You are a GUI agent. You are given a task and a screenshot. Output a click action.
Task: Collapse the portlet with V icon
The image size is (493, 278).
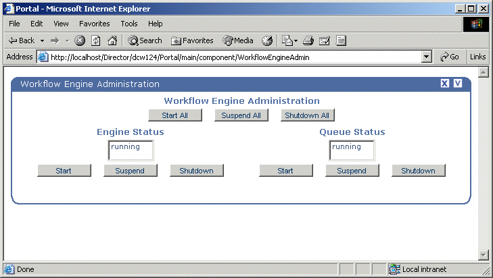point(458,84)
